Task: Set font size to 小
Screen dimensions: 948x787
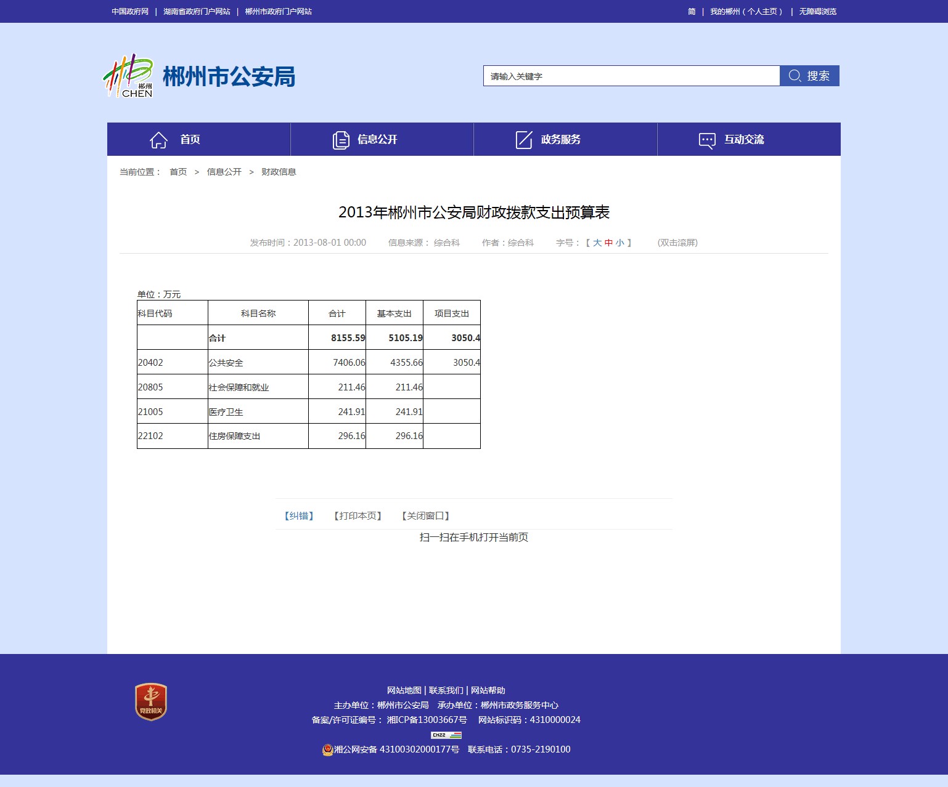Action: [619, 243]
